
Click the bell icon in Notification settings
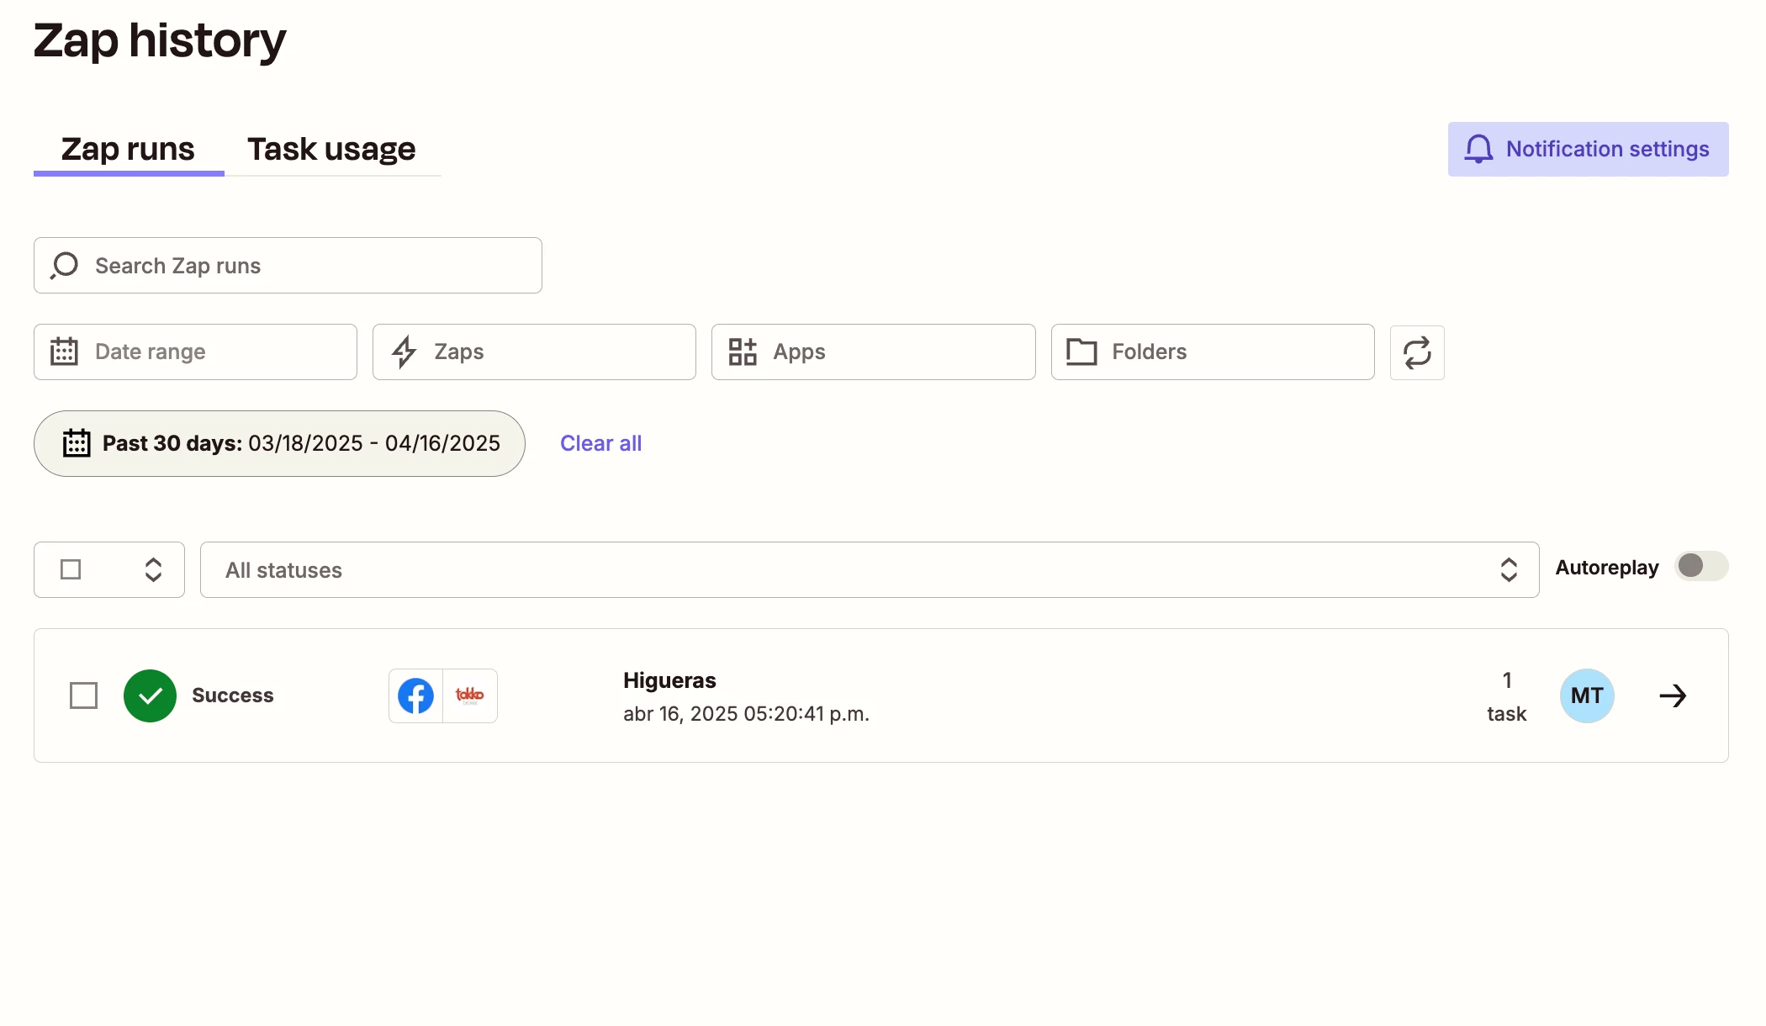pos(1478,149)
